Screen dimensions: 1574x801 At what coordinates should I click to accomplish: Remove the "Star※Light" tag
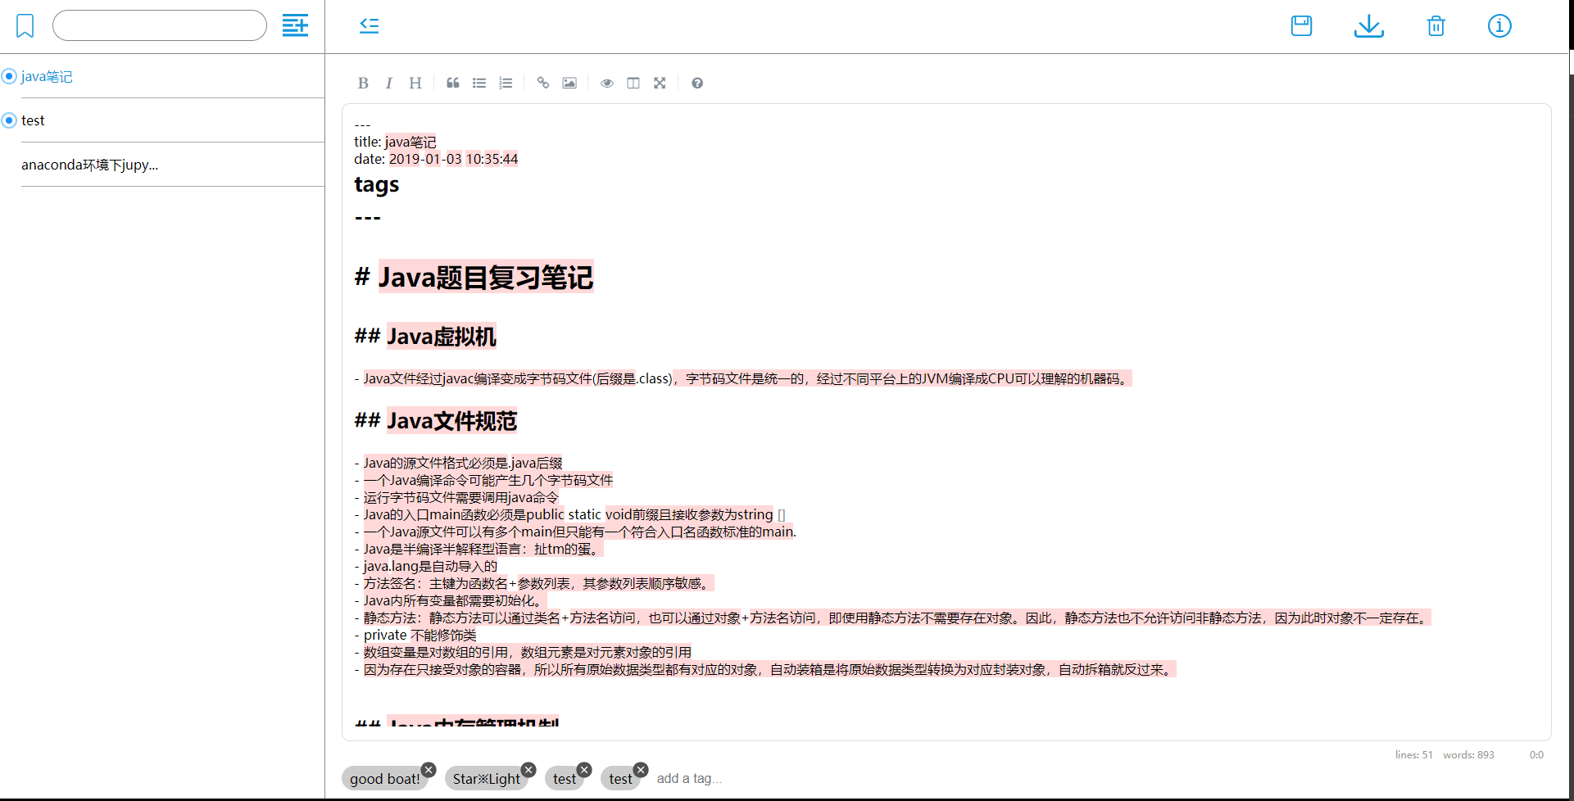pos(528,770)
